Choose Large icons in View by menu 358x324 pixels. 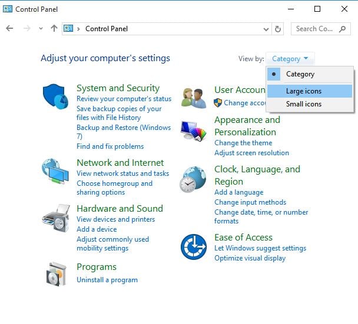coord(310,91)
